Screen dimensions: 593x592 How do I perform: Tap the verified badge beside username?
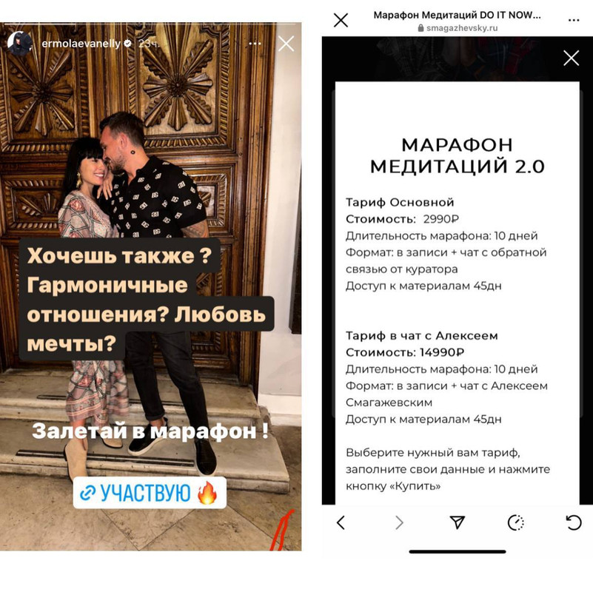[128, 44]
